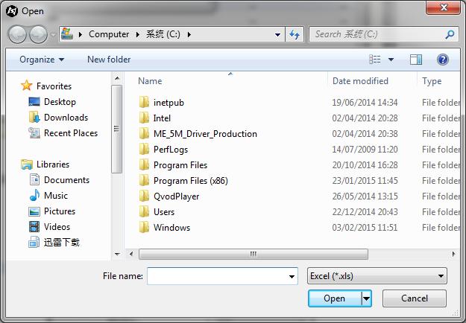The width and height of the screenshot is (466, 323).
Task: Select the QvodPlayer folder icon
Action: 144,196
